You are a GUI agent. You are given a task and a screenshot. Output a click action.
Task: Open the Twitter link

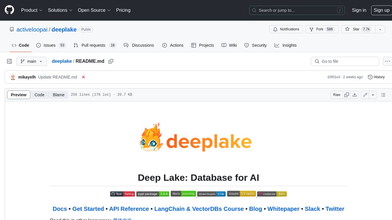[335, 209]
